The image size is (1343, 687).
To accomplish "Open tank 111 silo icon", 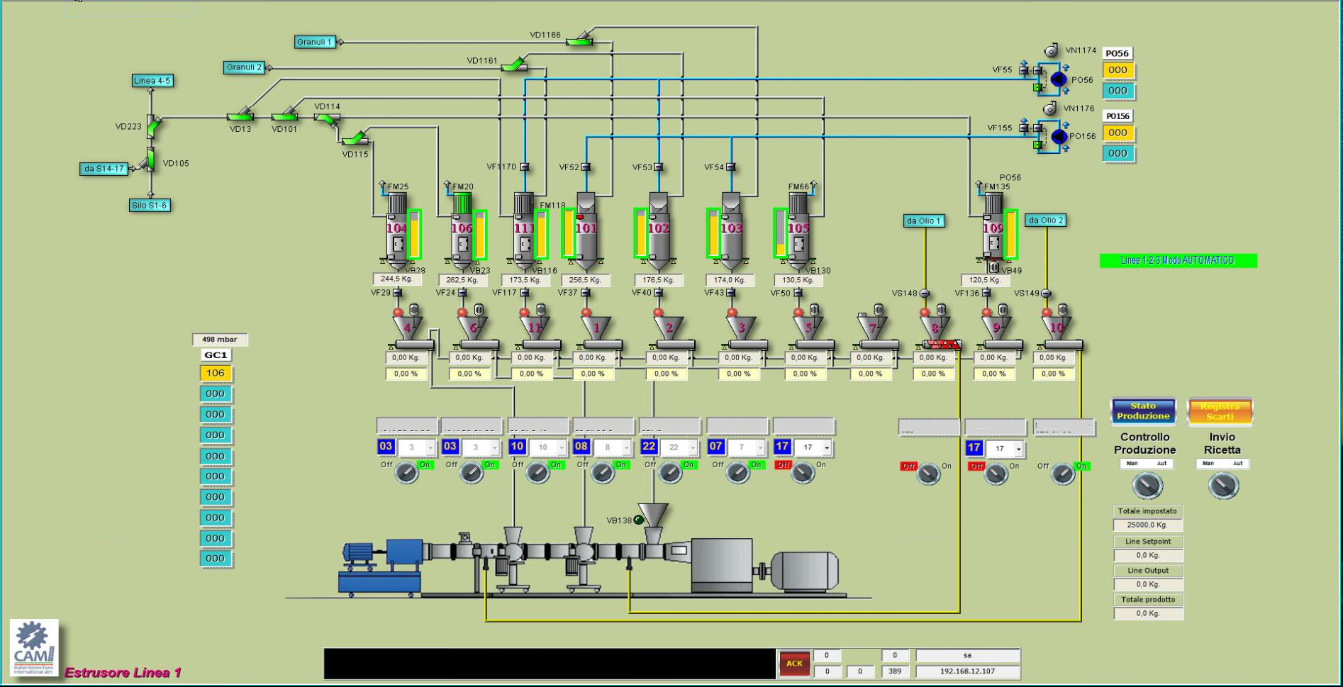I will tap(524, 233).
